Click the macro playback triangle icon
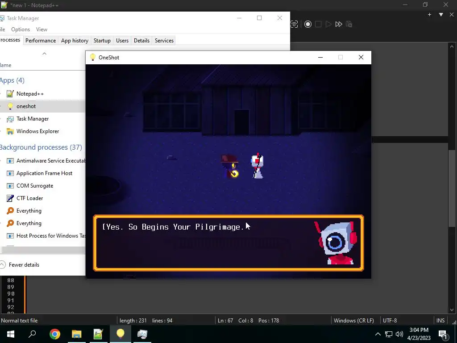The image size is (457, 343). tap(328, 24)
